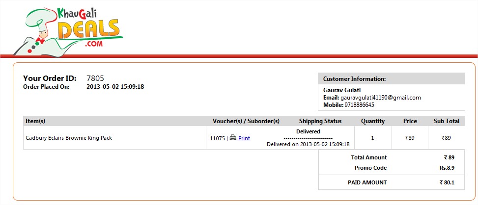Click the printer icon beside voucher 11075
Screen dimensions: 478x205
233,137
